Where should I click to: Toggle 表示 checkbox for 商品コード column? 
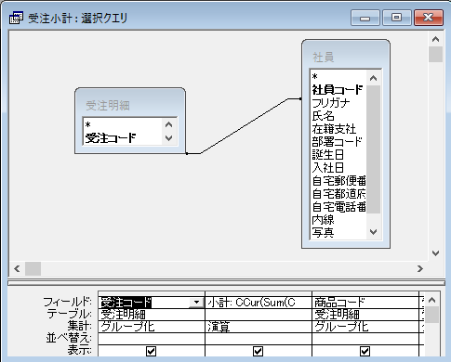coord(365,351)
